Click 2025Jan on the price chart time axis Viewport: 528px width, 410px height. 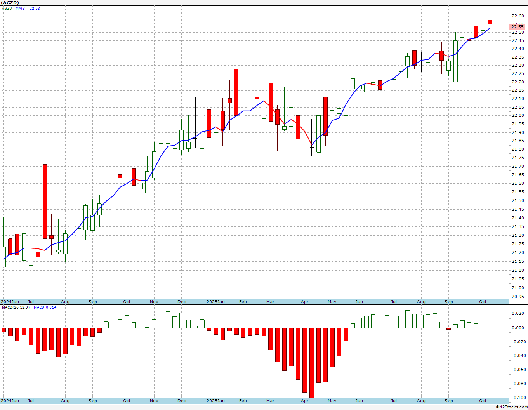click(x=215, y=302)
